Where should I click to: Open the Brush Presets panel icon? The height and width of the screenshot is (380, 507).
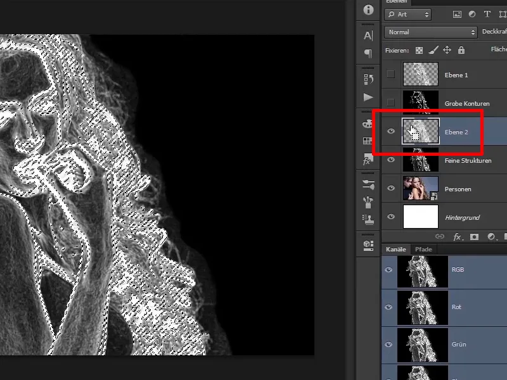[x=368, y=184]
